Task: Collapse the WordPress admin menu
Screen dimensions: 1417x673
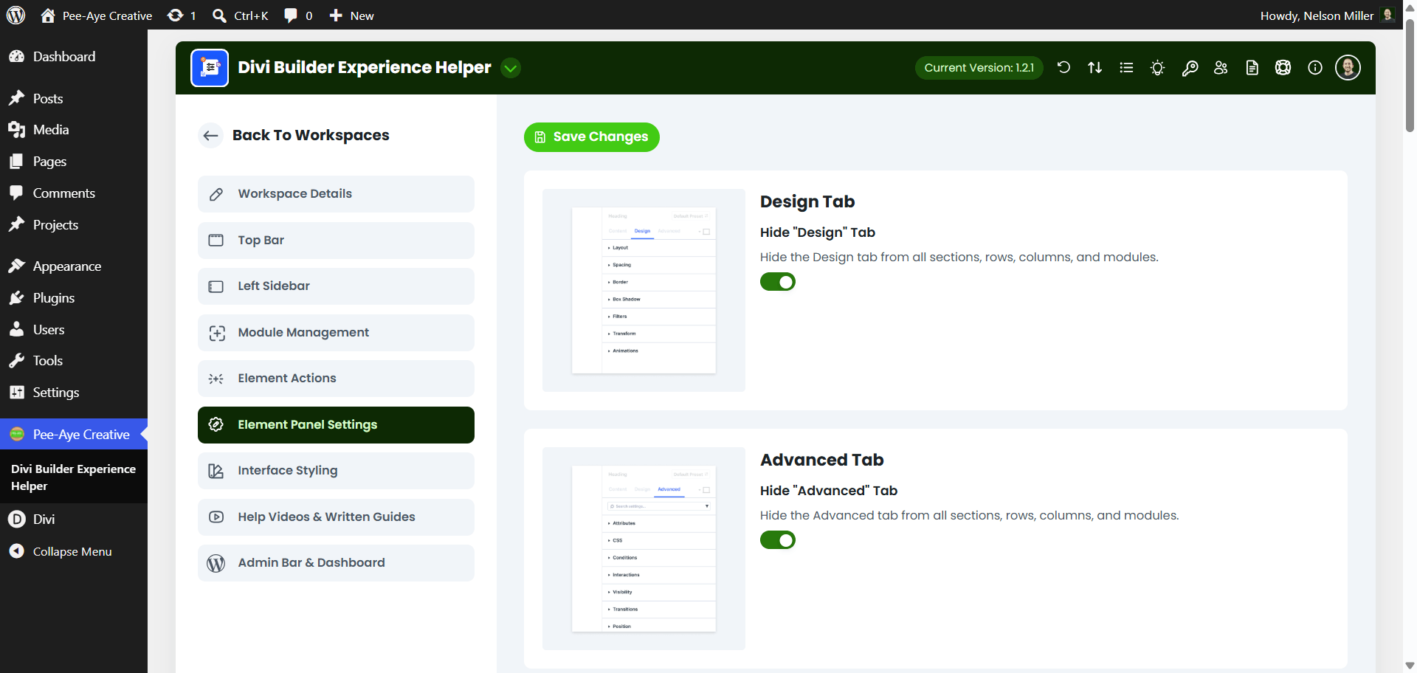Action: [x=74, y=552]
